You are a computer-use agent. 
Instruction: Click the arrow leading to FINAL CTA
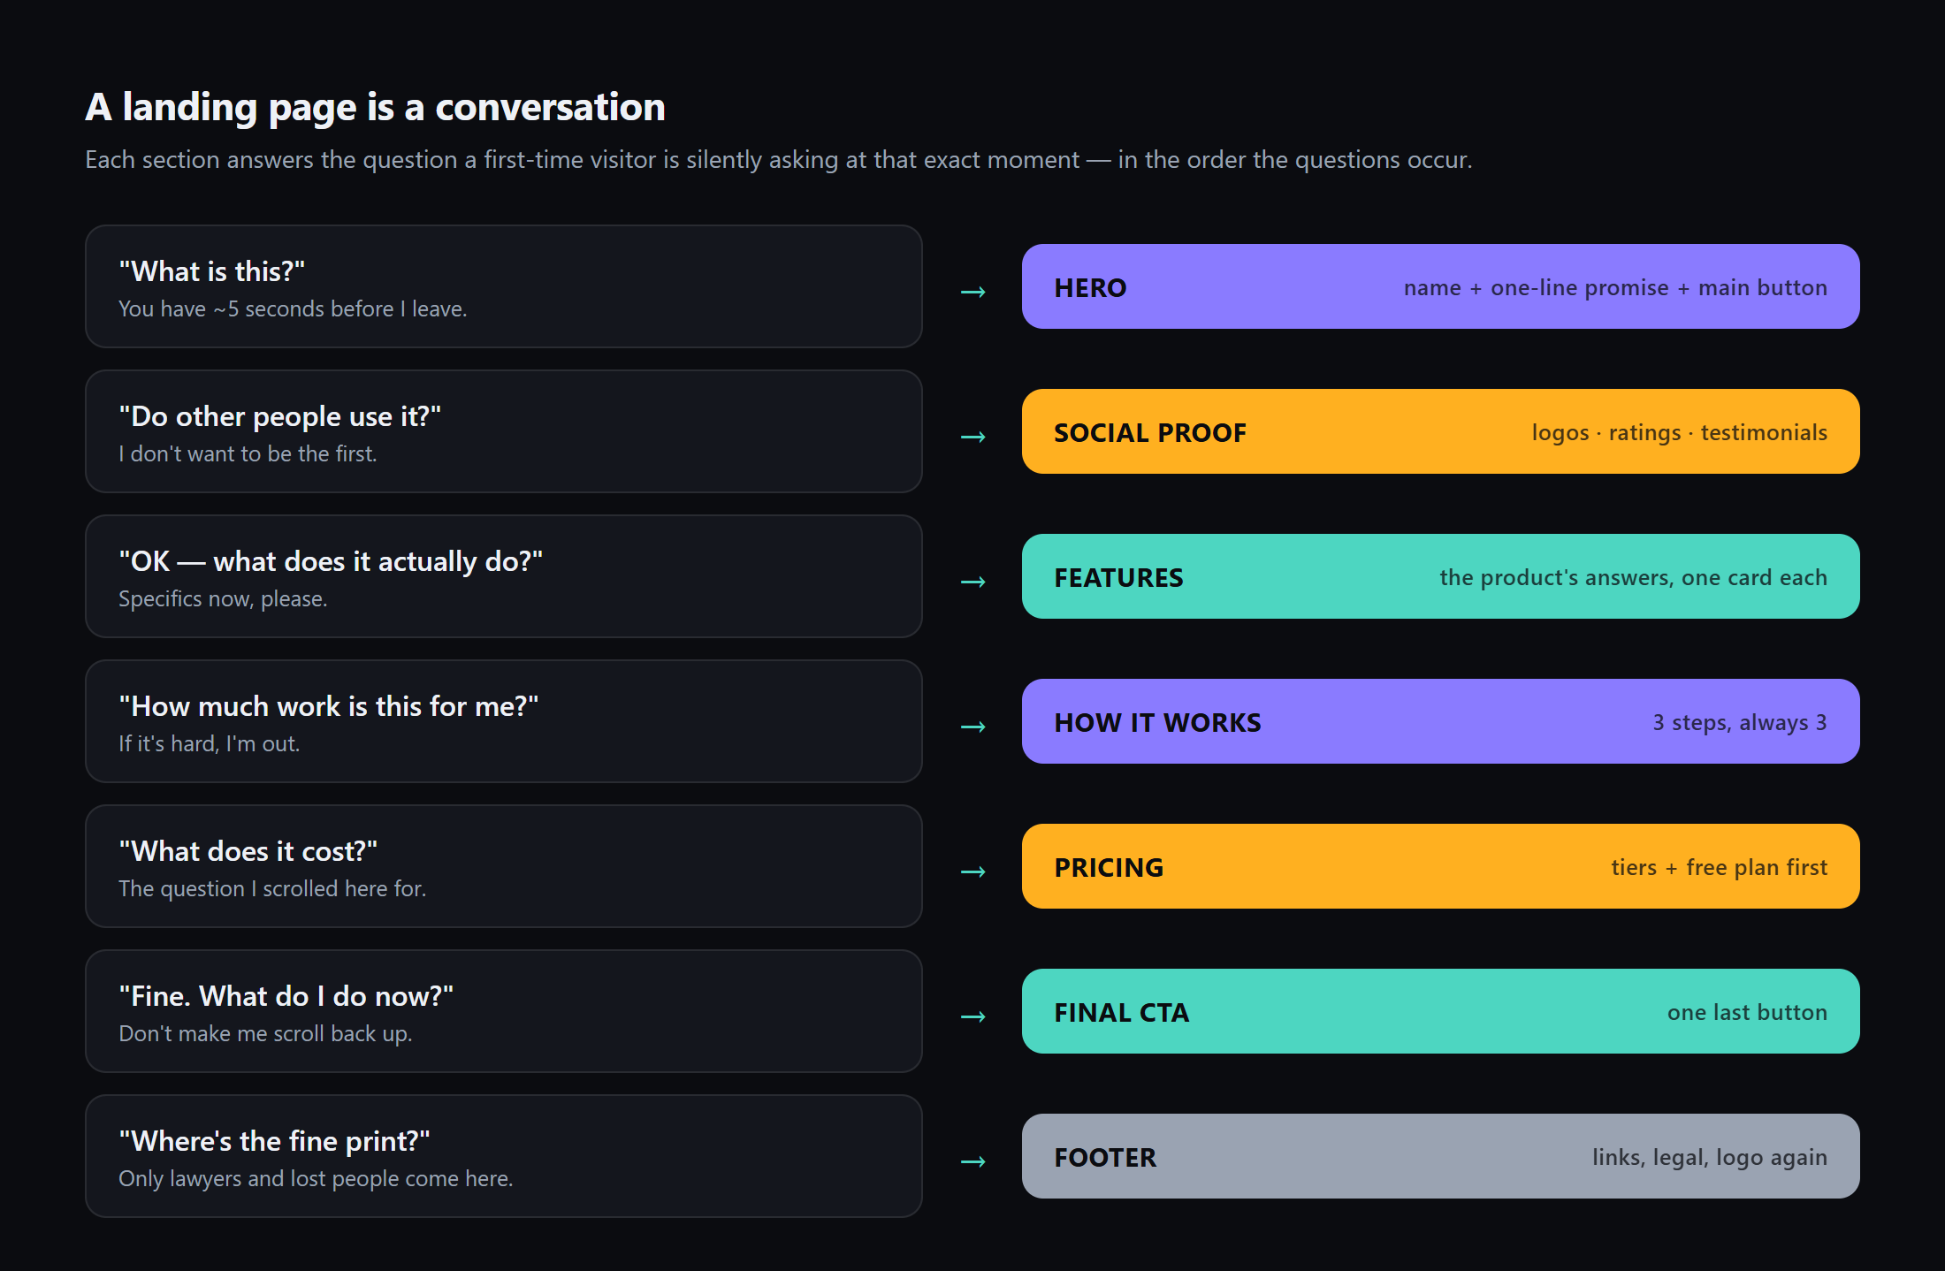point(972,1016)
